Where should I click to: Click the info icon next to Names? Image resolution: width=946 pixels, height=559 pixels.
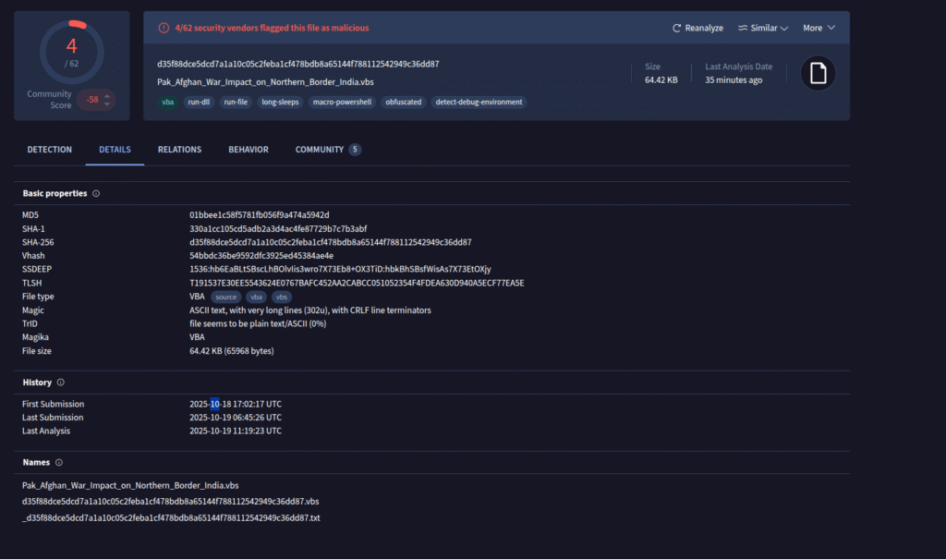pyautogui.click(x=58, y=462)
